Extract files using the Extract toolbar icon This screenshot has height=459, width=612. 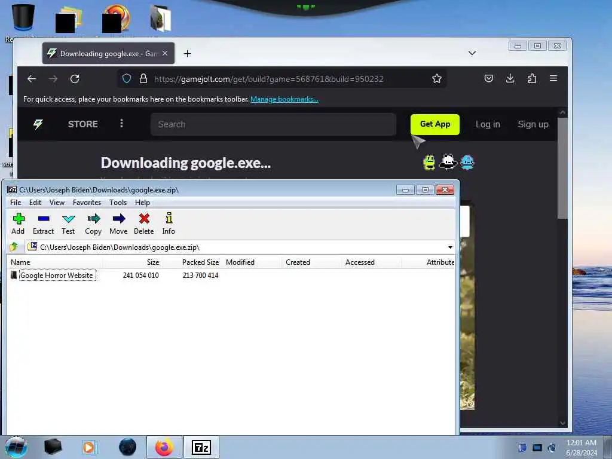click(43, 224)
